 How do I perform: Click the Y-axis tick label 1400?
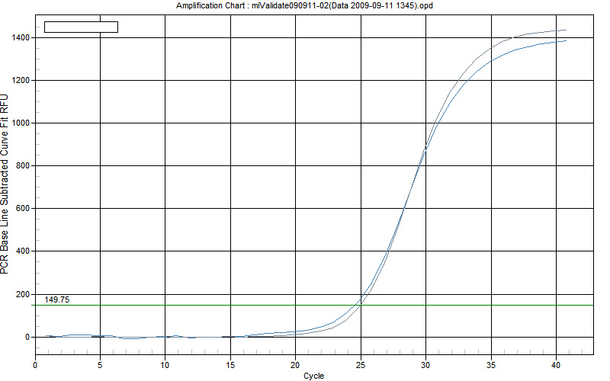coord(21,37)
